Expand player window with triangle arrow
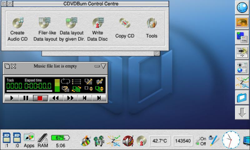 (103, 66)
